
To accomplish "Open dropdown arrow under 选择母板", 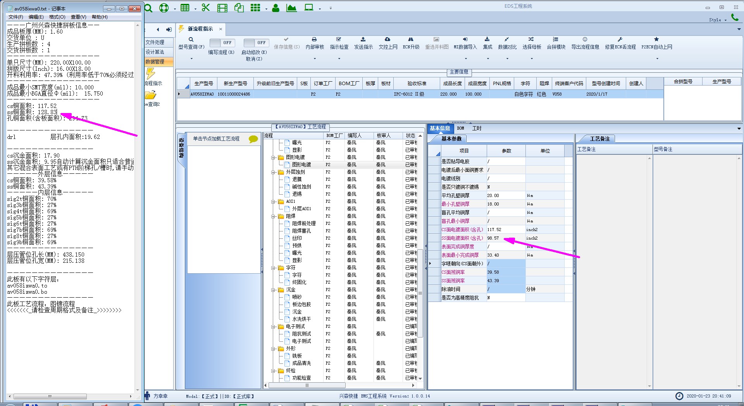I will tap(532, 59).
